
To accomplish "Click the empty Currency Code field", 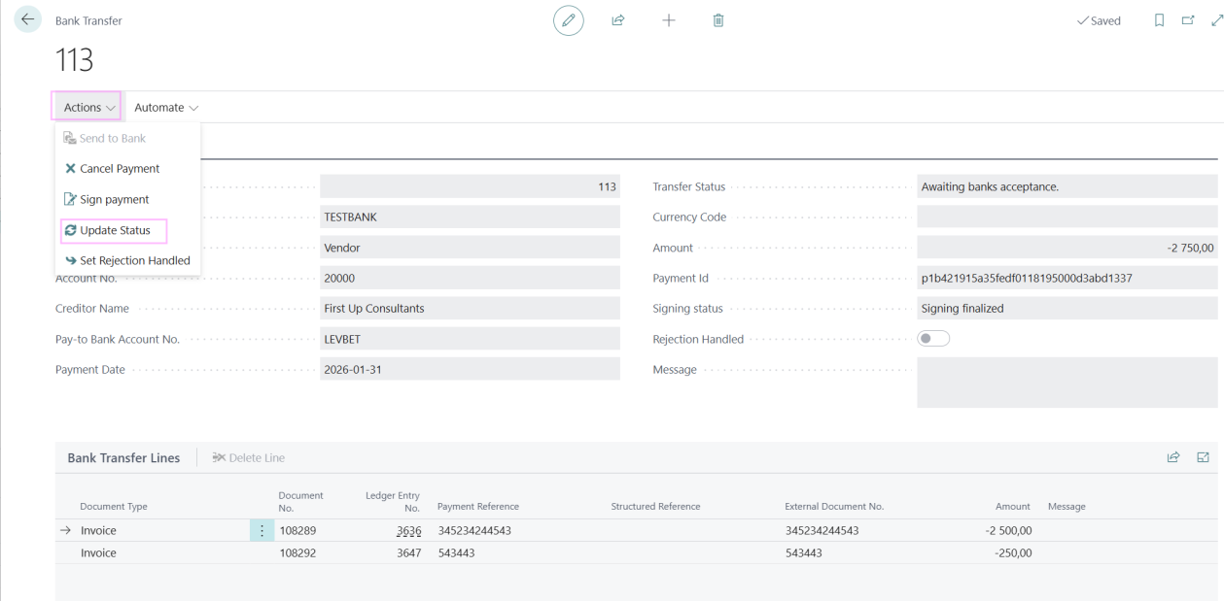I will coord(1067,217).
